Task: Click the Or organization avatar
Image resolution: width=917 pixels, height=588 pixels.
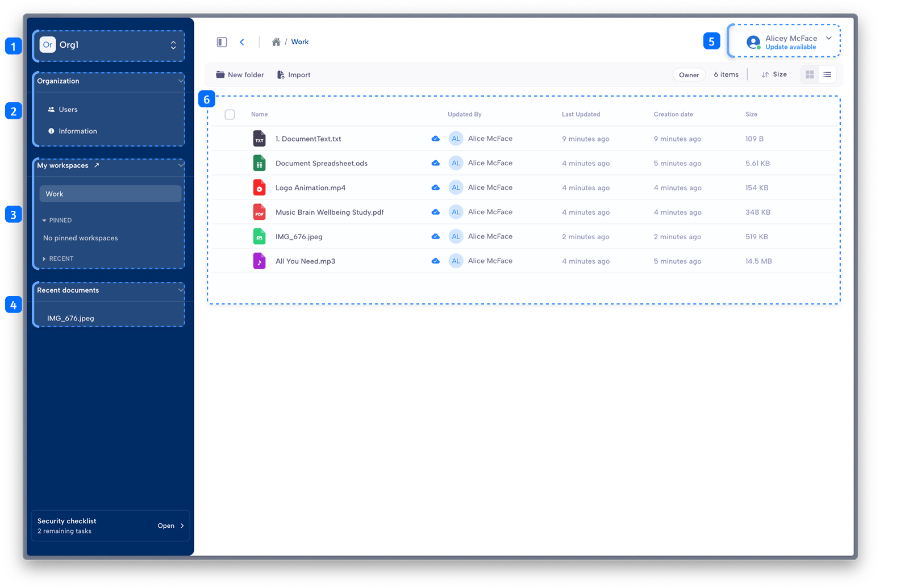Action: click(x=48, y=45)
